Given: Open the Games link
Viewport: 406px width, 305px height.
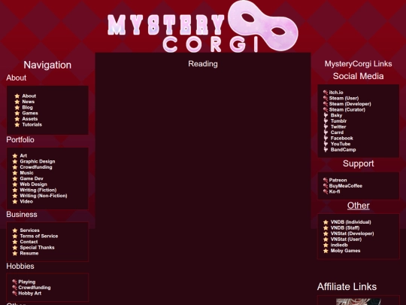Looking at the screenshot, I should click(30, 113).
